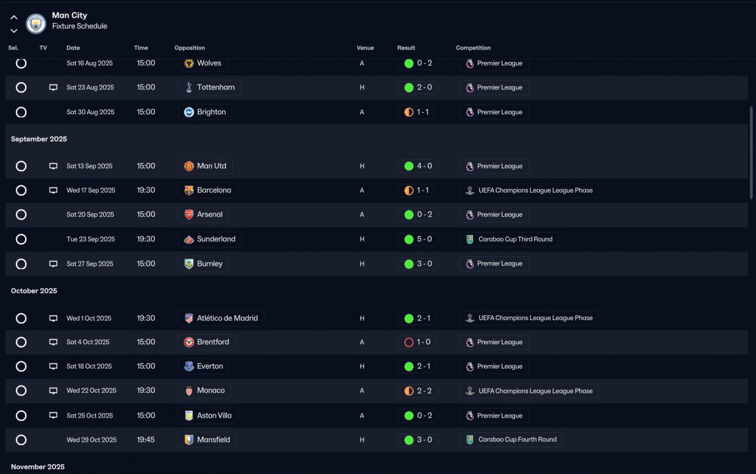Screen dimensions: 756x474
Task: Click the green win indicator for Man Utd match
Action: pyautogui.click(x=409, y=166)
